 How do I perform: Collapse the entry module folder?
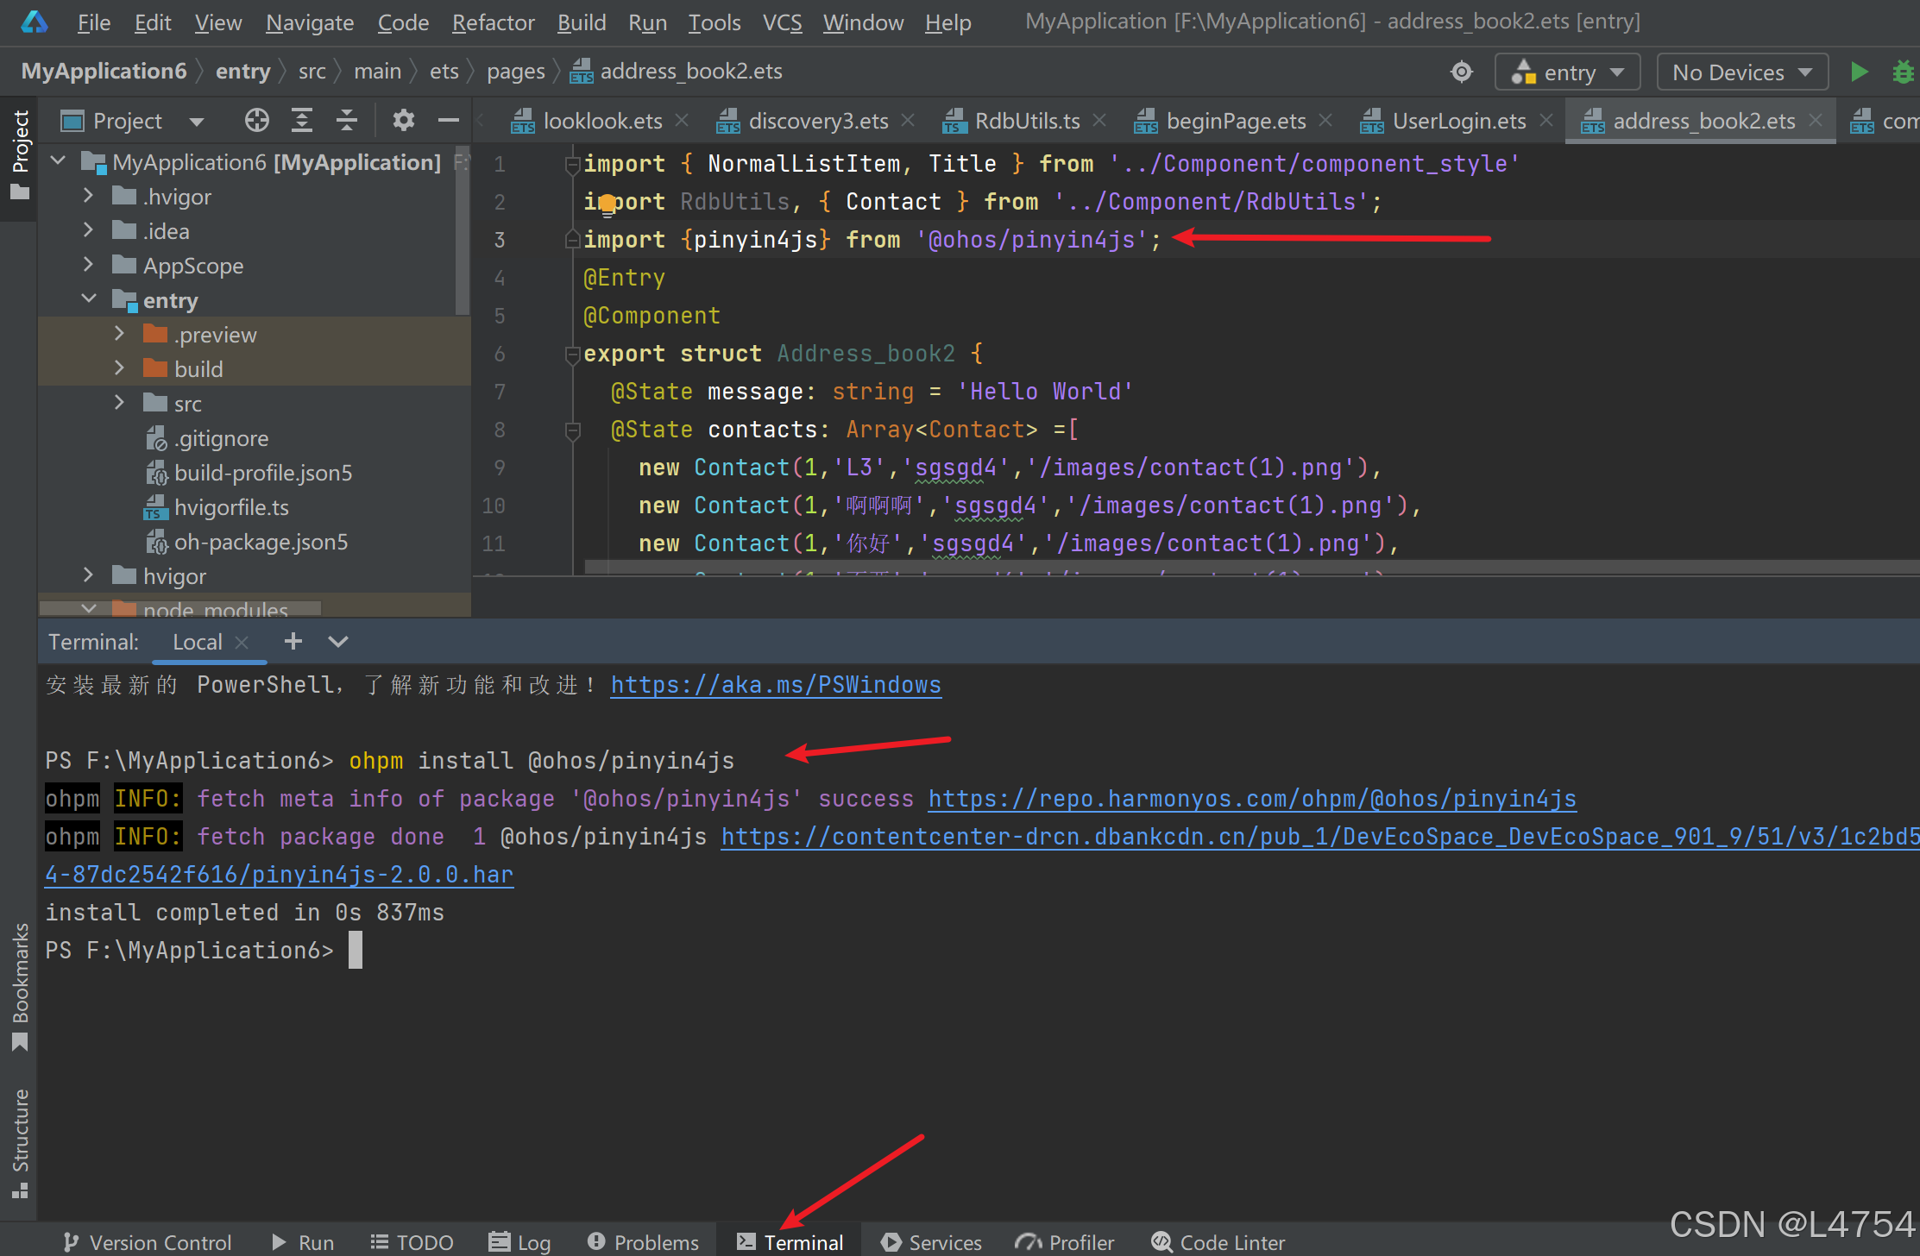(88, 299)
